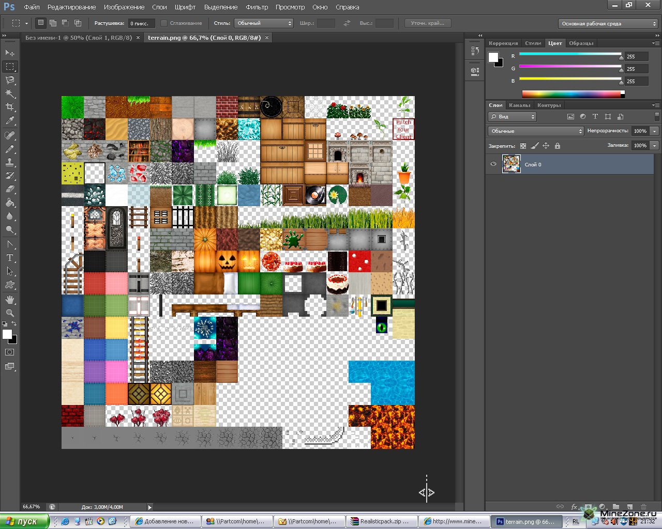Open the Фильтр menu
The width and height of the screenshot is (662, 529).
(257, 7)
